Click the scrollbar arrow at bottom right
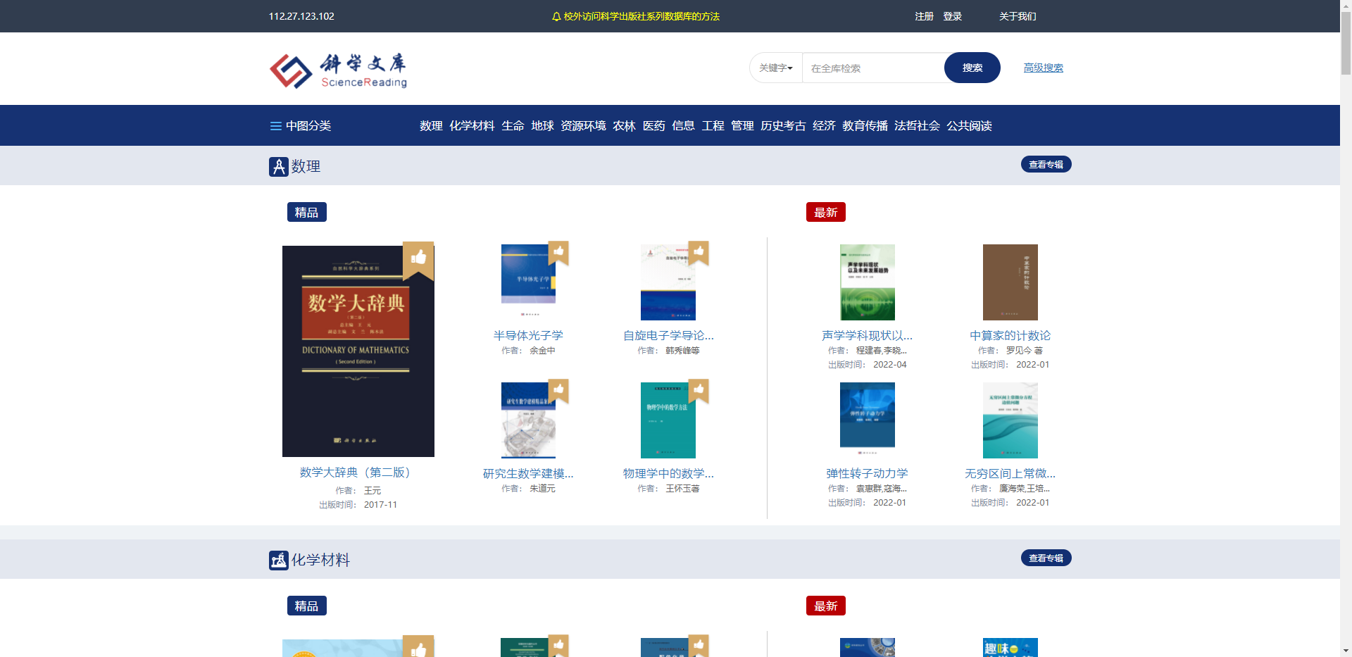Image resolution: width=1352 pixels, height=657 pixels. tap(1346, 651)
